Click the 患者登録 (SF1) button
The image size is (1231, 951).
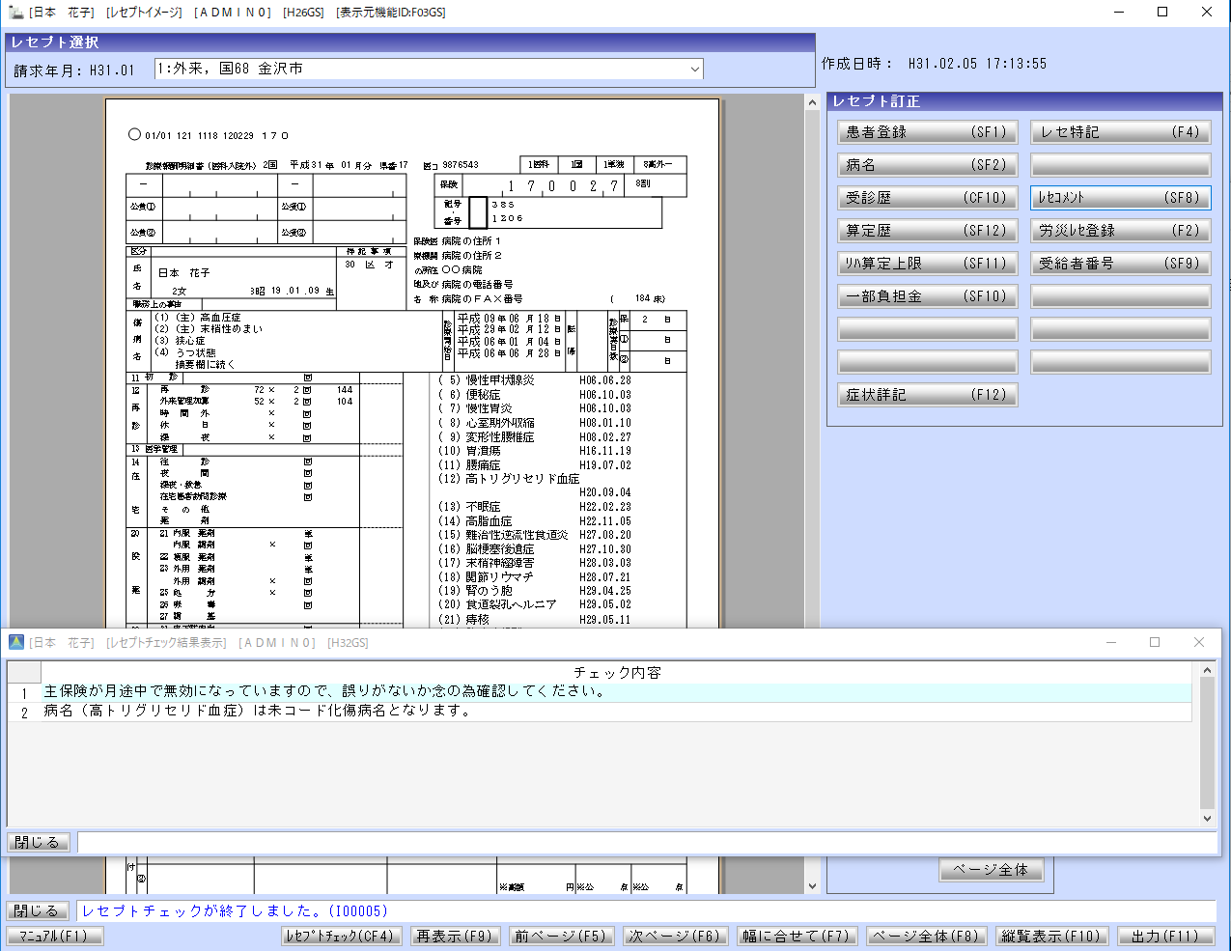[x=927, y=132]
